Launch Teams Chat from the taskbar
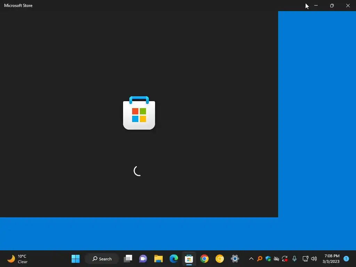Image resolution: width=356 pixels, height=267 pixels. click(x=143, y=259)
